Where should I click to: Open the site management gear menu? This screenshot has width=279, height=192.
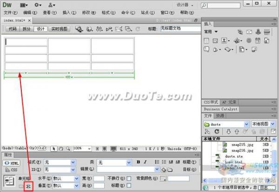[38, 5]
